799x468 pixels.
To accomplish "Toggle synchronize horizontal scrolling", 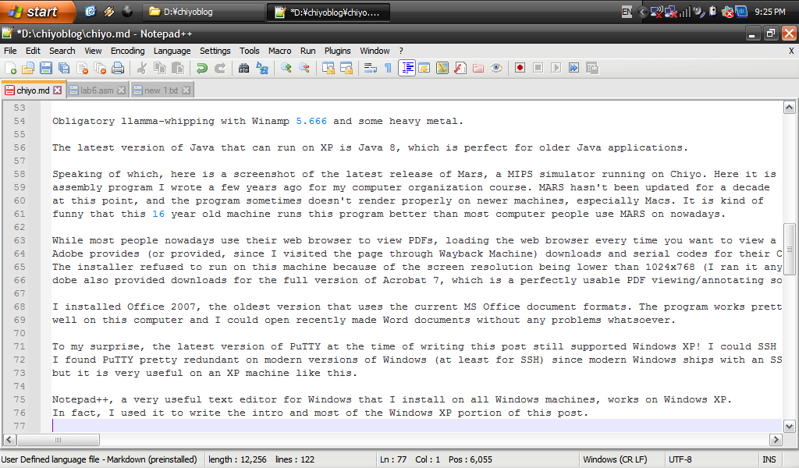I will tap(346, 68).
